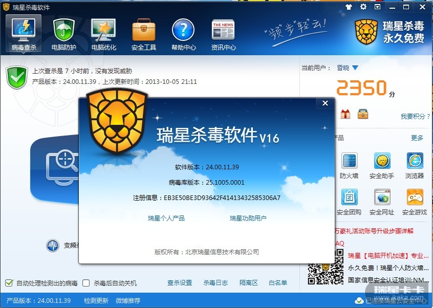Click 微博推荐 in the status bar
The image size is (433, 308).
[128, 300]
